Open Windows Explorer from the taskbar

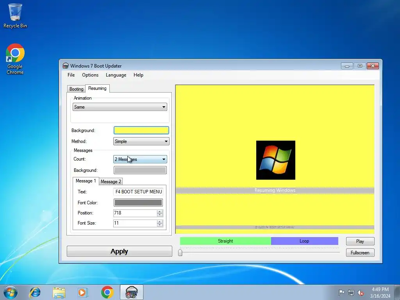tap(59, 292)
